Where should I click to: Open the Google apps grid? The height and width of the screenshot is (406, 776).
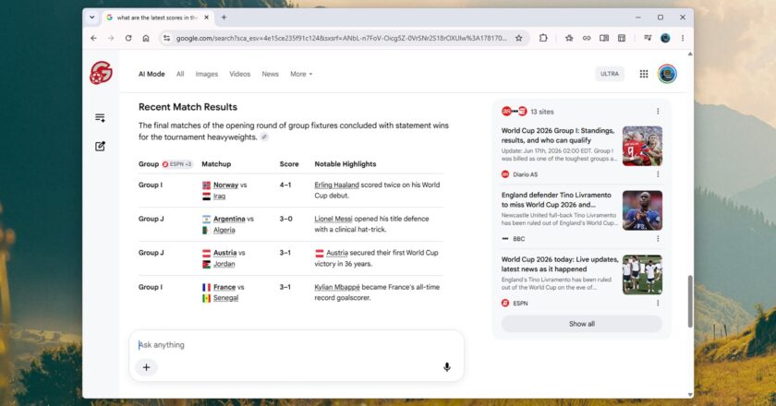click(643, 74)
